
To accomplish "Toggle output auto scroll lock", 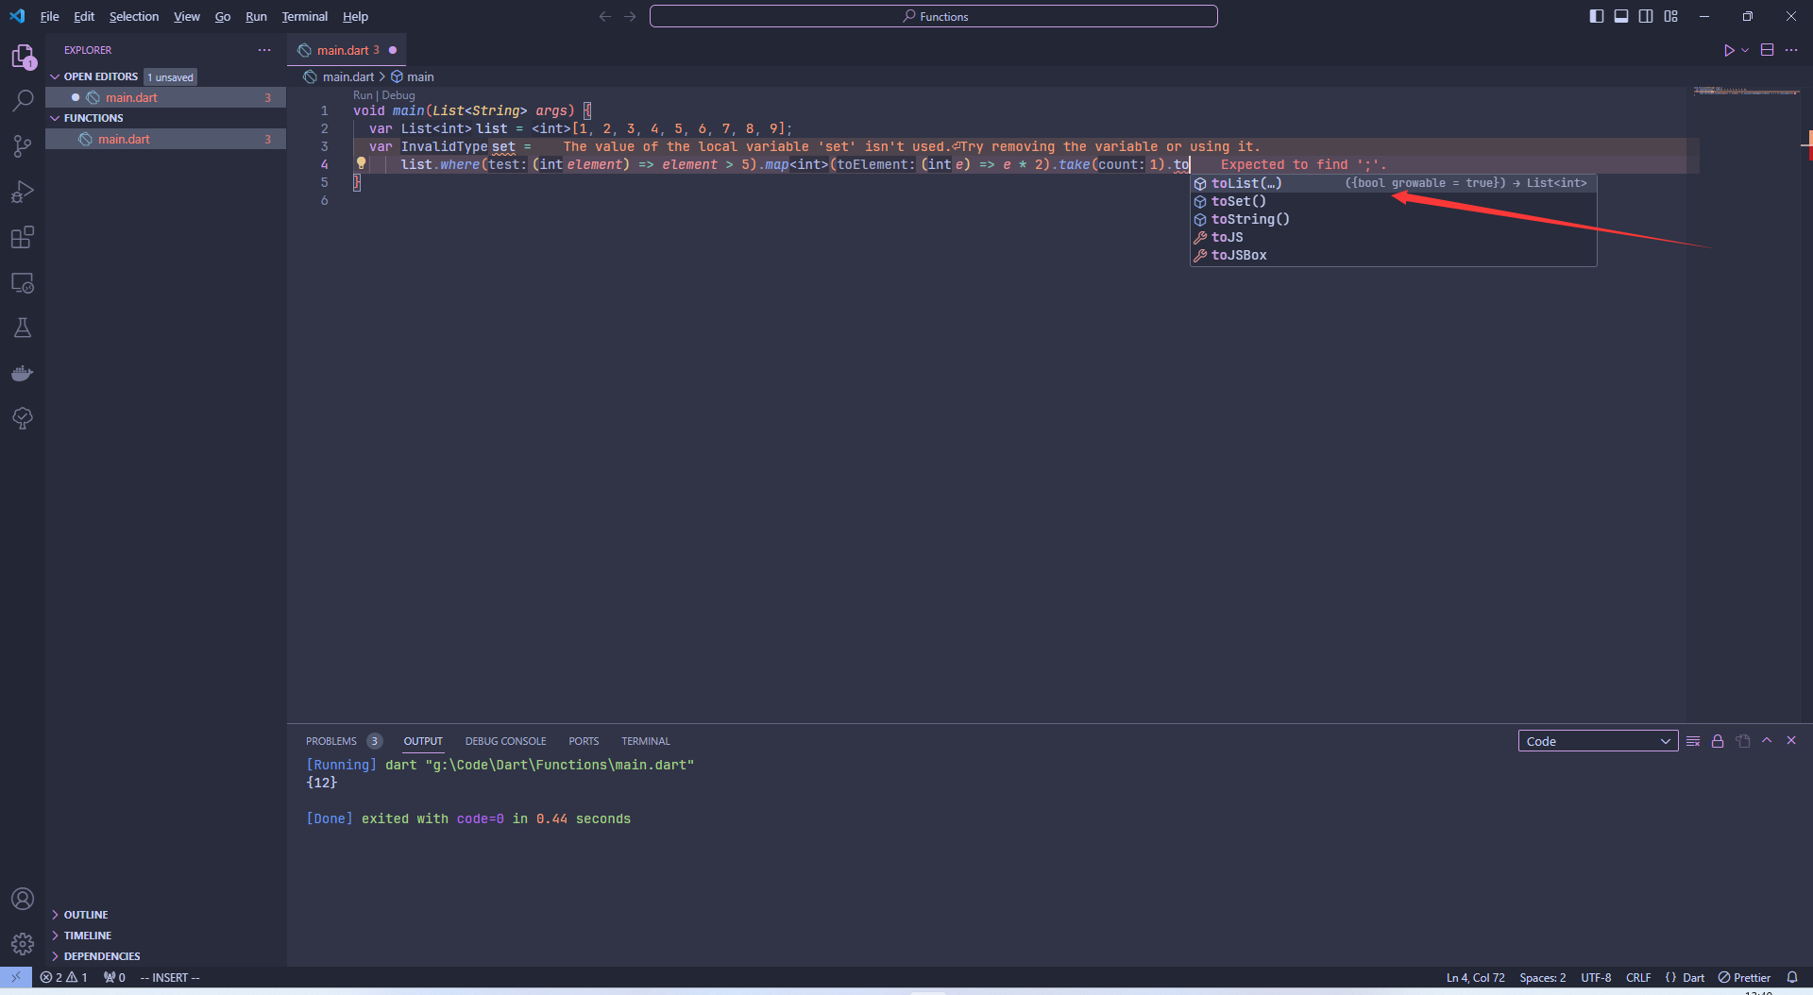I will 1718,741.
